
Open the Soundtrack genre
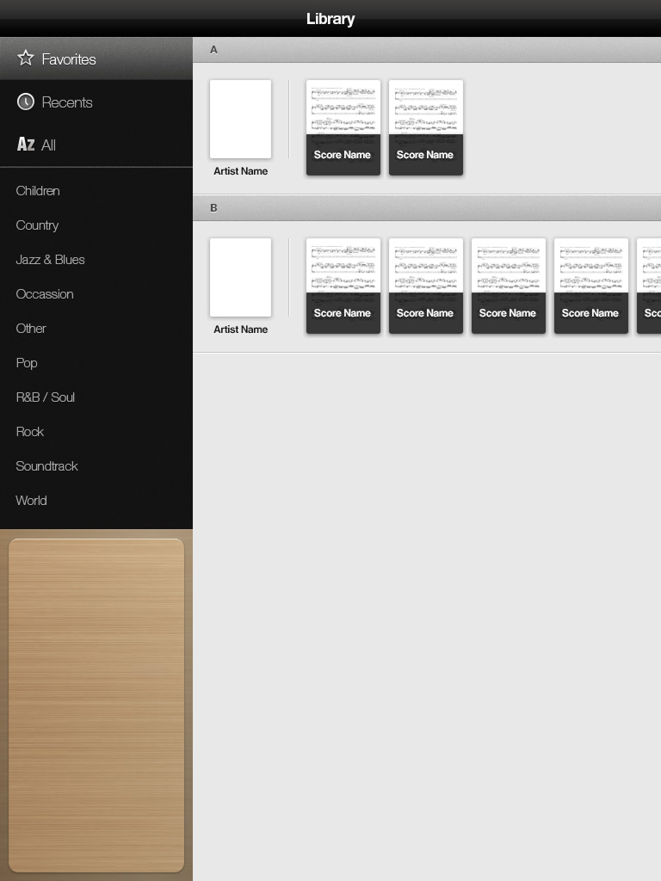46,466
